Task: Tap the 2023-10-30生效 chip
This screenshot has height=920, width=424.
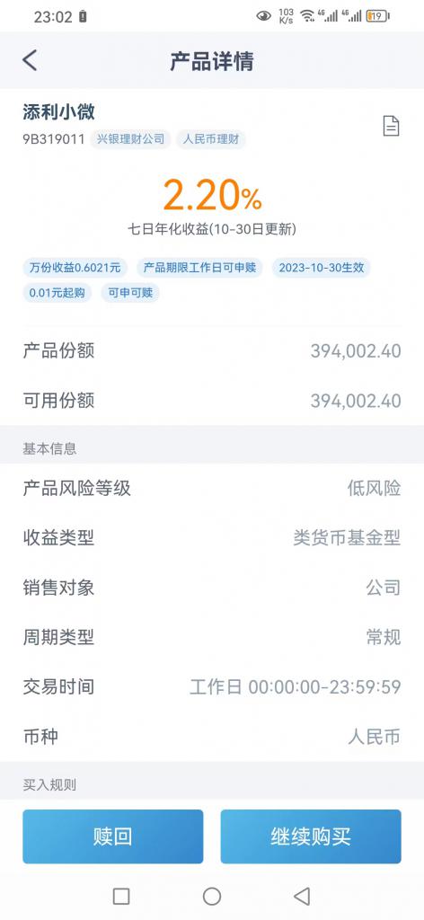Action: pos(322,268)
